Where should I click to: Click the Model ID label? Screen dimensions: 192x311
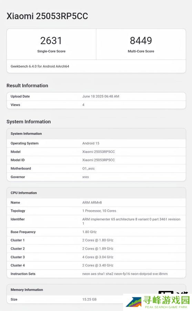coord(18,160)
